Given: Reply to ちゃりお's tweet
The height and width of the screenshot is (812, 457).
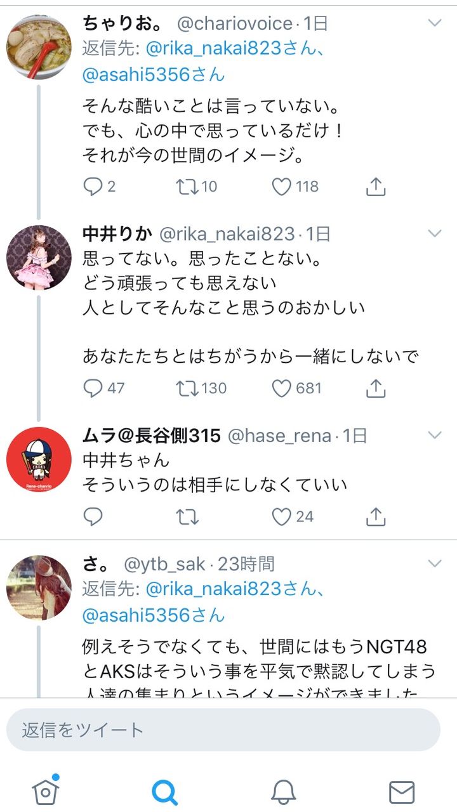Looking at the screenshot, I should point(93,187).
